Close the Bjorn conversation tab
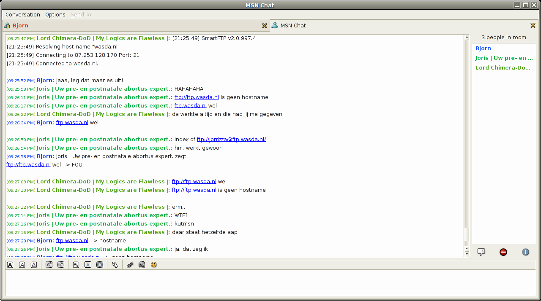This screenshot has height=301, width=541. (x=265, y=26)
